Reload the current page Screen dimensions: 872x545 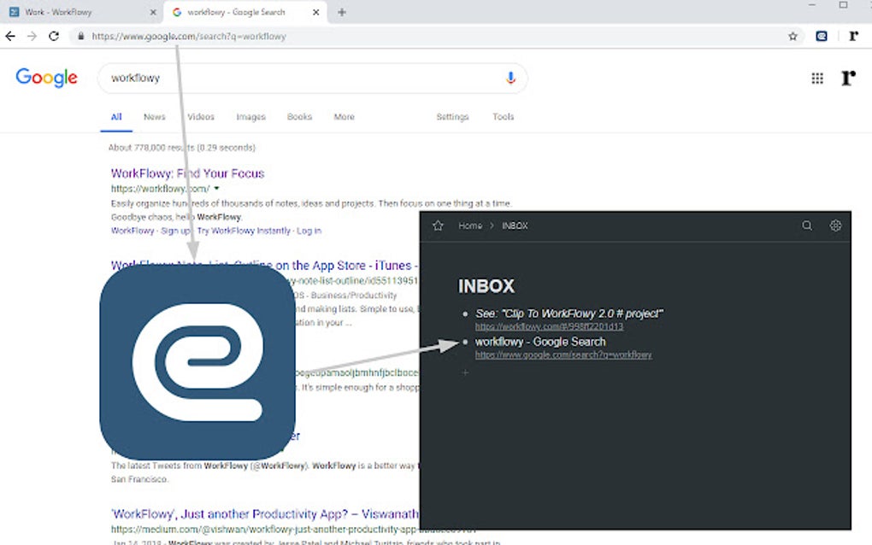[54, 36]
